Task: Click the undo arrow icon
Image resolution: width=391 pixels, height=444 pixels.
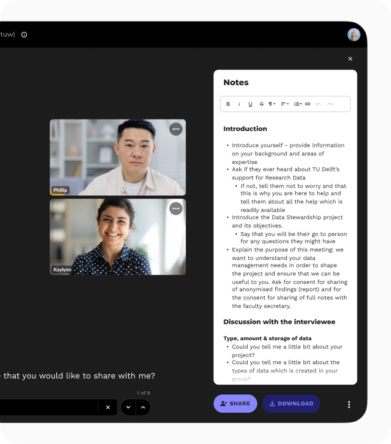Action: [x=318, y=104]
